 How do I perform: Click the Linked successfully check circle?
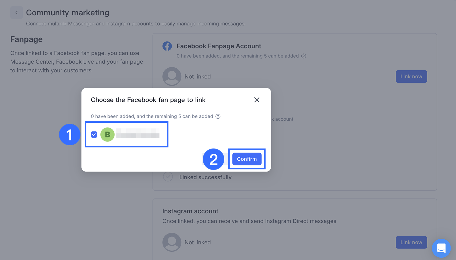point(168,177)
